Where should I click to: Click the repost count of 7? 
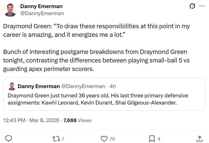[x=63, y=139]
